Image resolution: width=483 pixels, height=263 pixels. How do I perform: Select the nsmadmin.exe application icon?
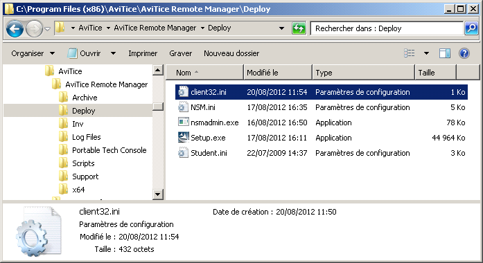183,122
